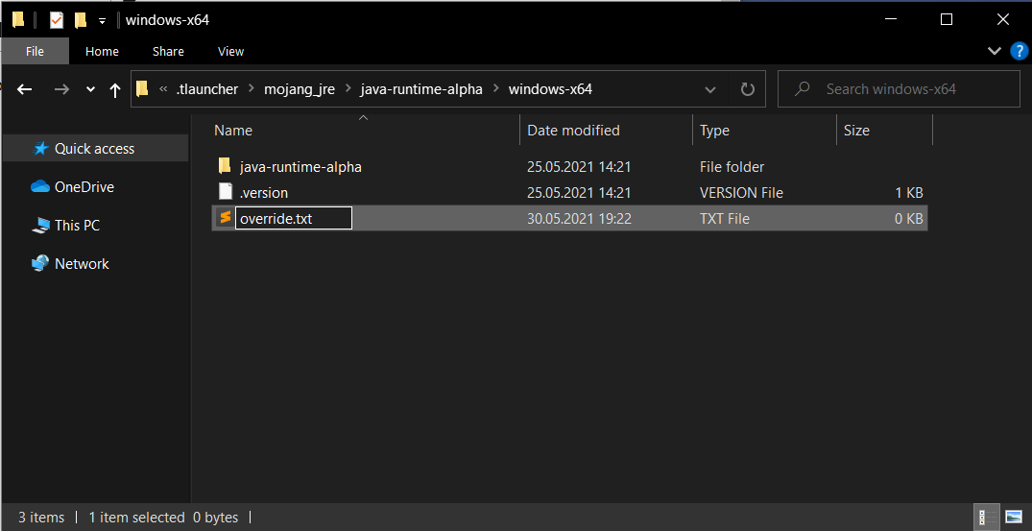Click windows-x64 breadcrumb in address bar

tap(550, 89)
